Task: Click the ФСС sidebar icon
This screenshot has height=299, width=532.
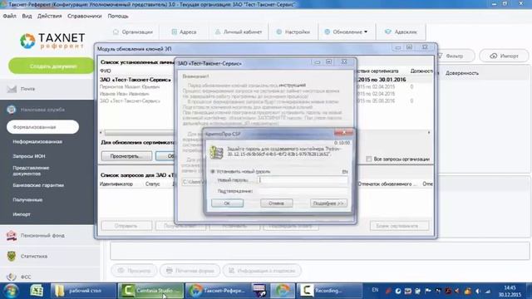Action: (x=12, y=277)
